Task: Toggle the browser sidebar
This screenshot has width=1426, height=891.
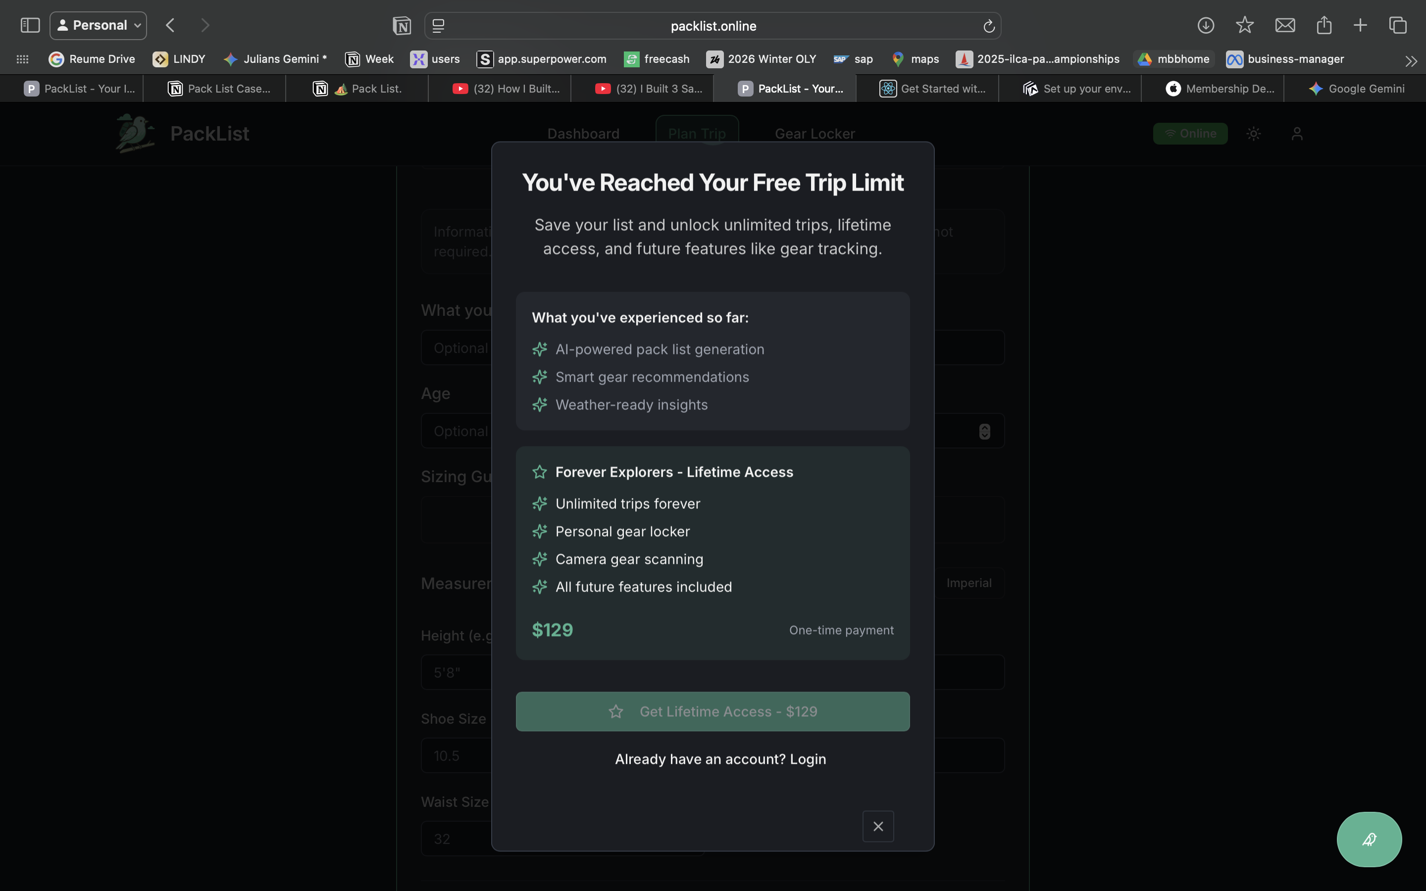Action: click(x=30, y=25)
